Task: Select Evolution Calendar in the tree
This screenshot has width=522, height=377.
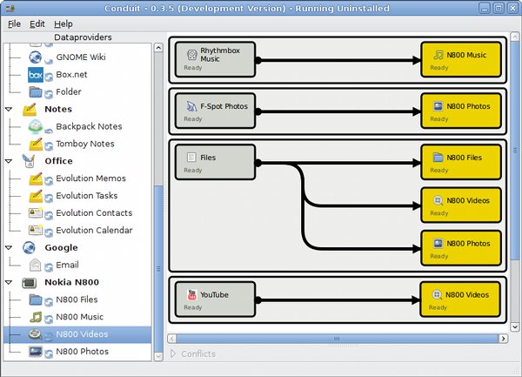Action: (x=94, y=231)
